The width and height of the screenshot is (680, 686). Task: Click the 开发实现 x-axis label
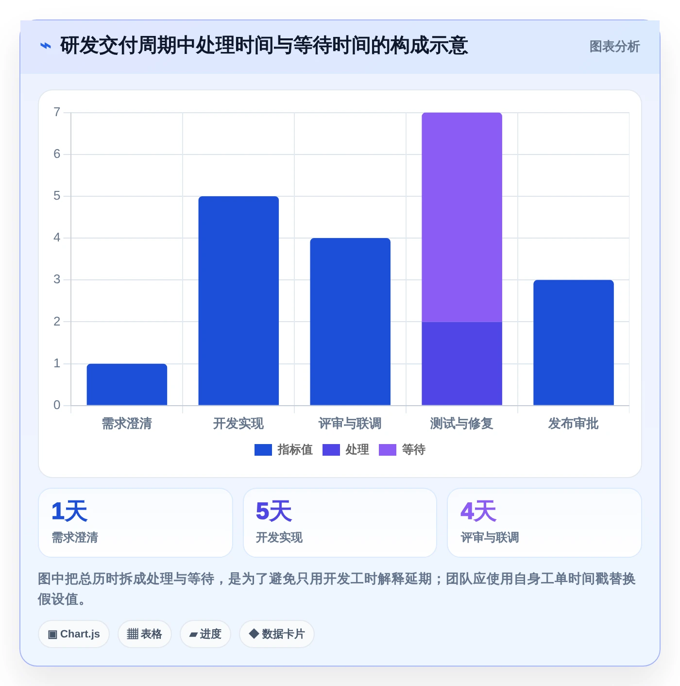coord(238,424)
